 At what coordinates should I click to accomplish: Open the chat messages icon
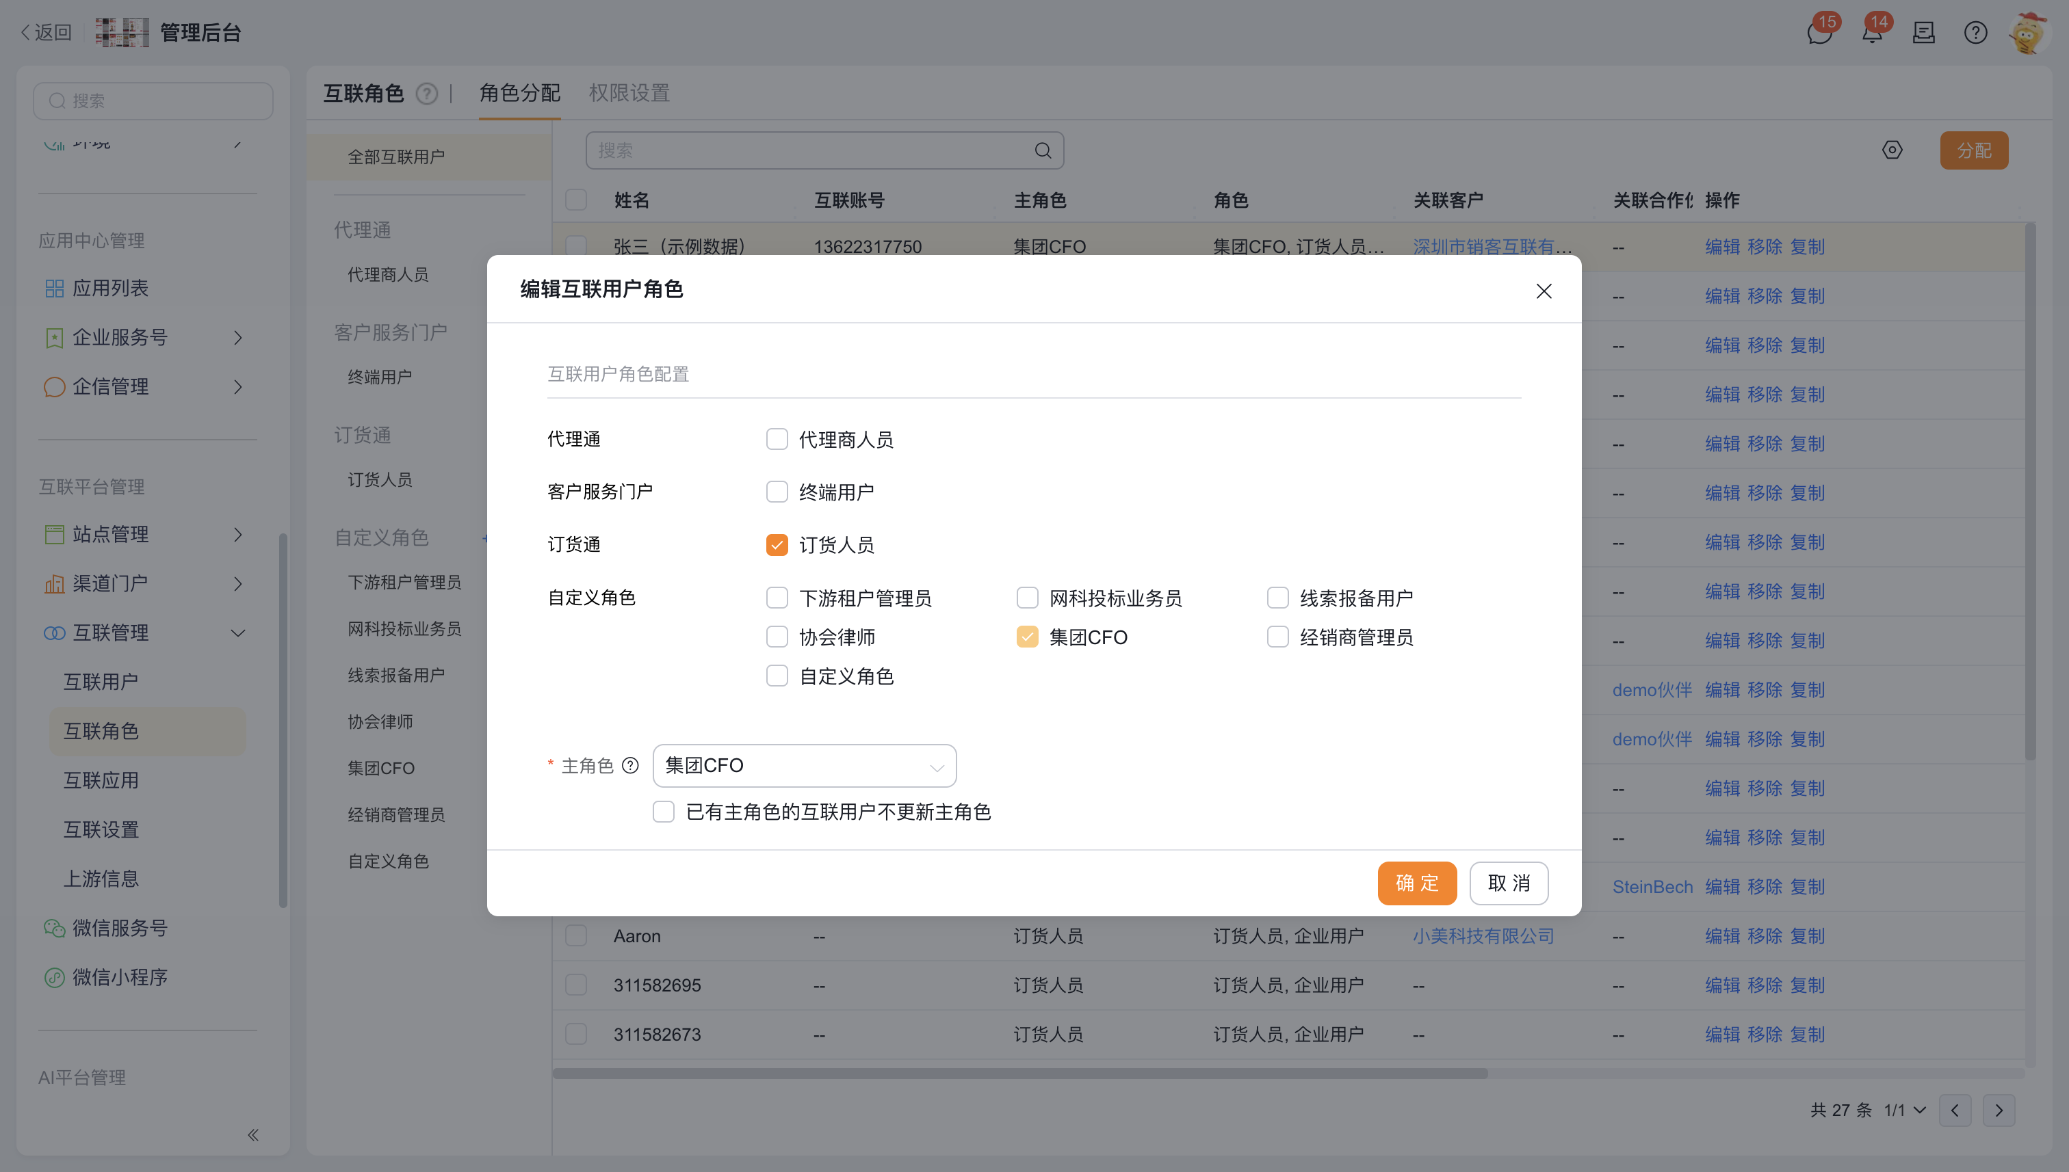point(1819,33)
